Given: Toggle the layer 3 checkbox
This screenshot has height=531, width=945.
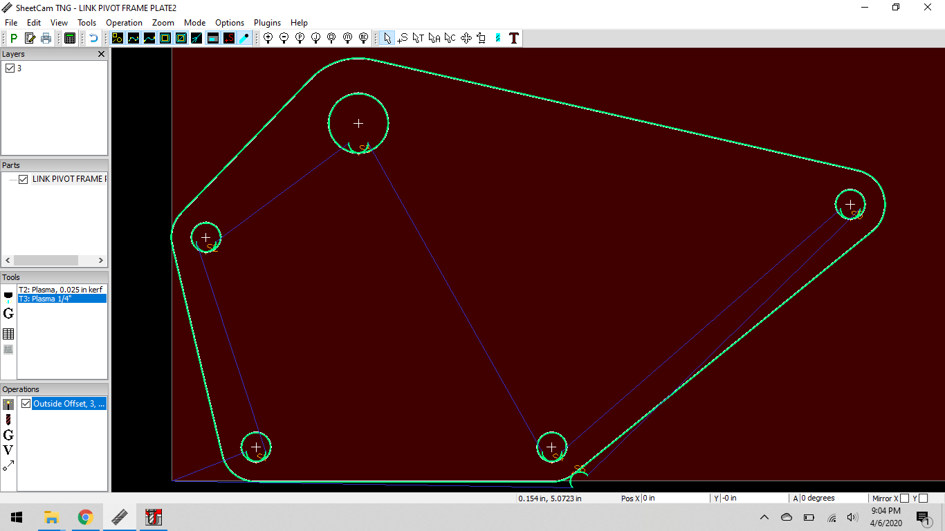Looking at the screenshot, I should (10, 68).
